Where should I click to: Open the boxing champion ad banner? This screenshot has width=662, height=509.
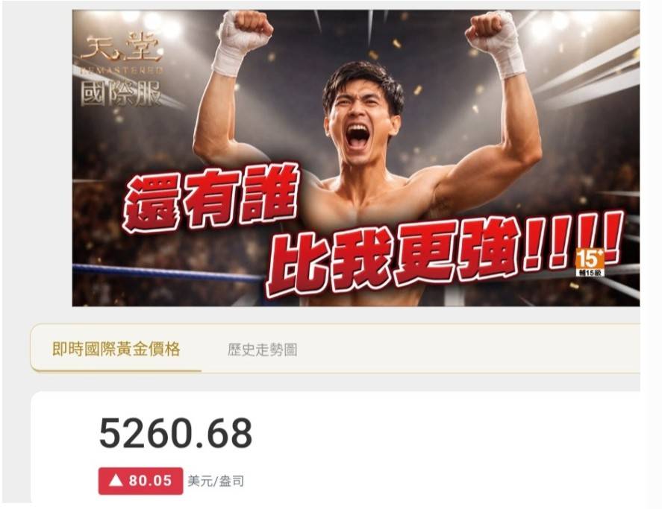point(356,158)
